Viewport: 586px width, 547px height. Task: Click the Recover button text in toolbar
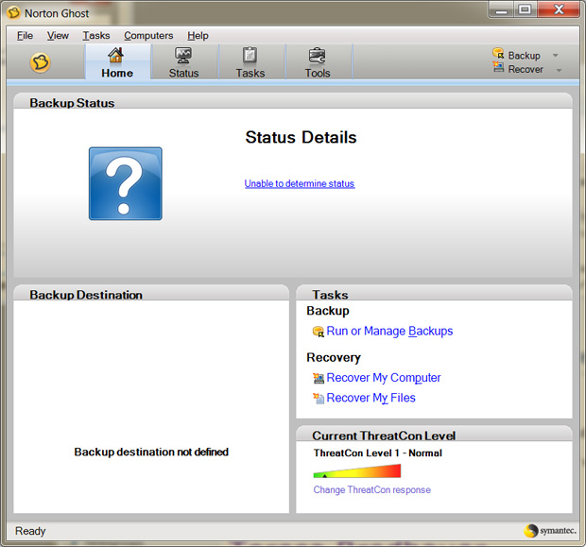coord(526,69)
